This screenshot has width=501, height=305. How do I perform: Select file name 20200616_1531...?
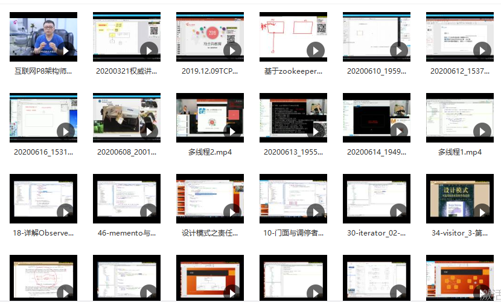(x=43, y=152)
